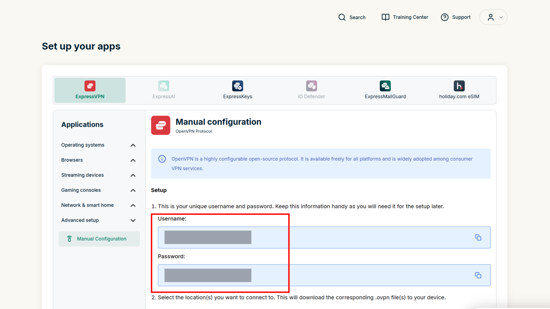Click the Advanced setup label

click(80, 220)
